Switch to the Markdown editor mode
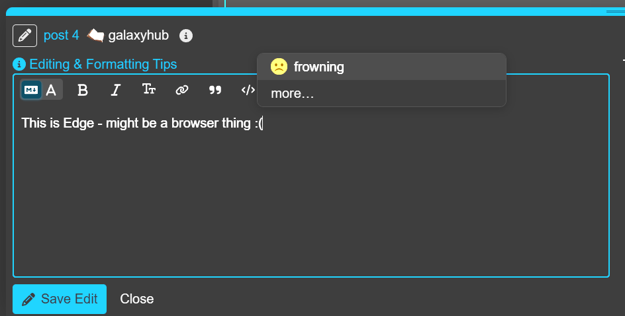 (x=31, y=90)
